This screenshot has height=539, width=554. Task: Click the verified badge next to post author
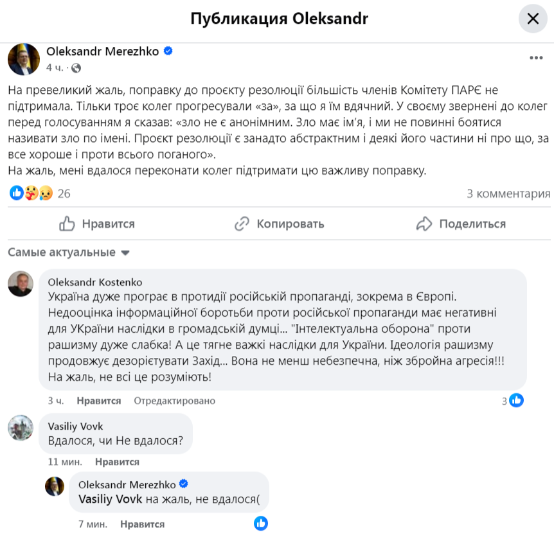click(169, 51)
